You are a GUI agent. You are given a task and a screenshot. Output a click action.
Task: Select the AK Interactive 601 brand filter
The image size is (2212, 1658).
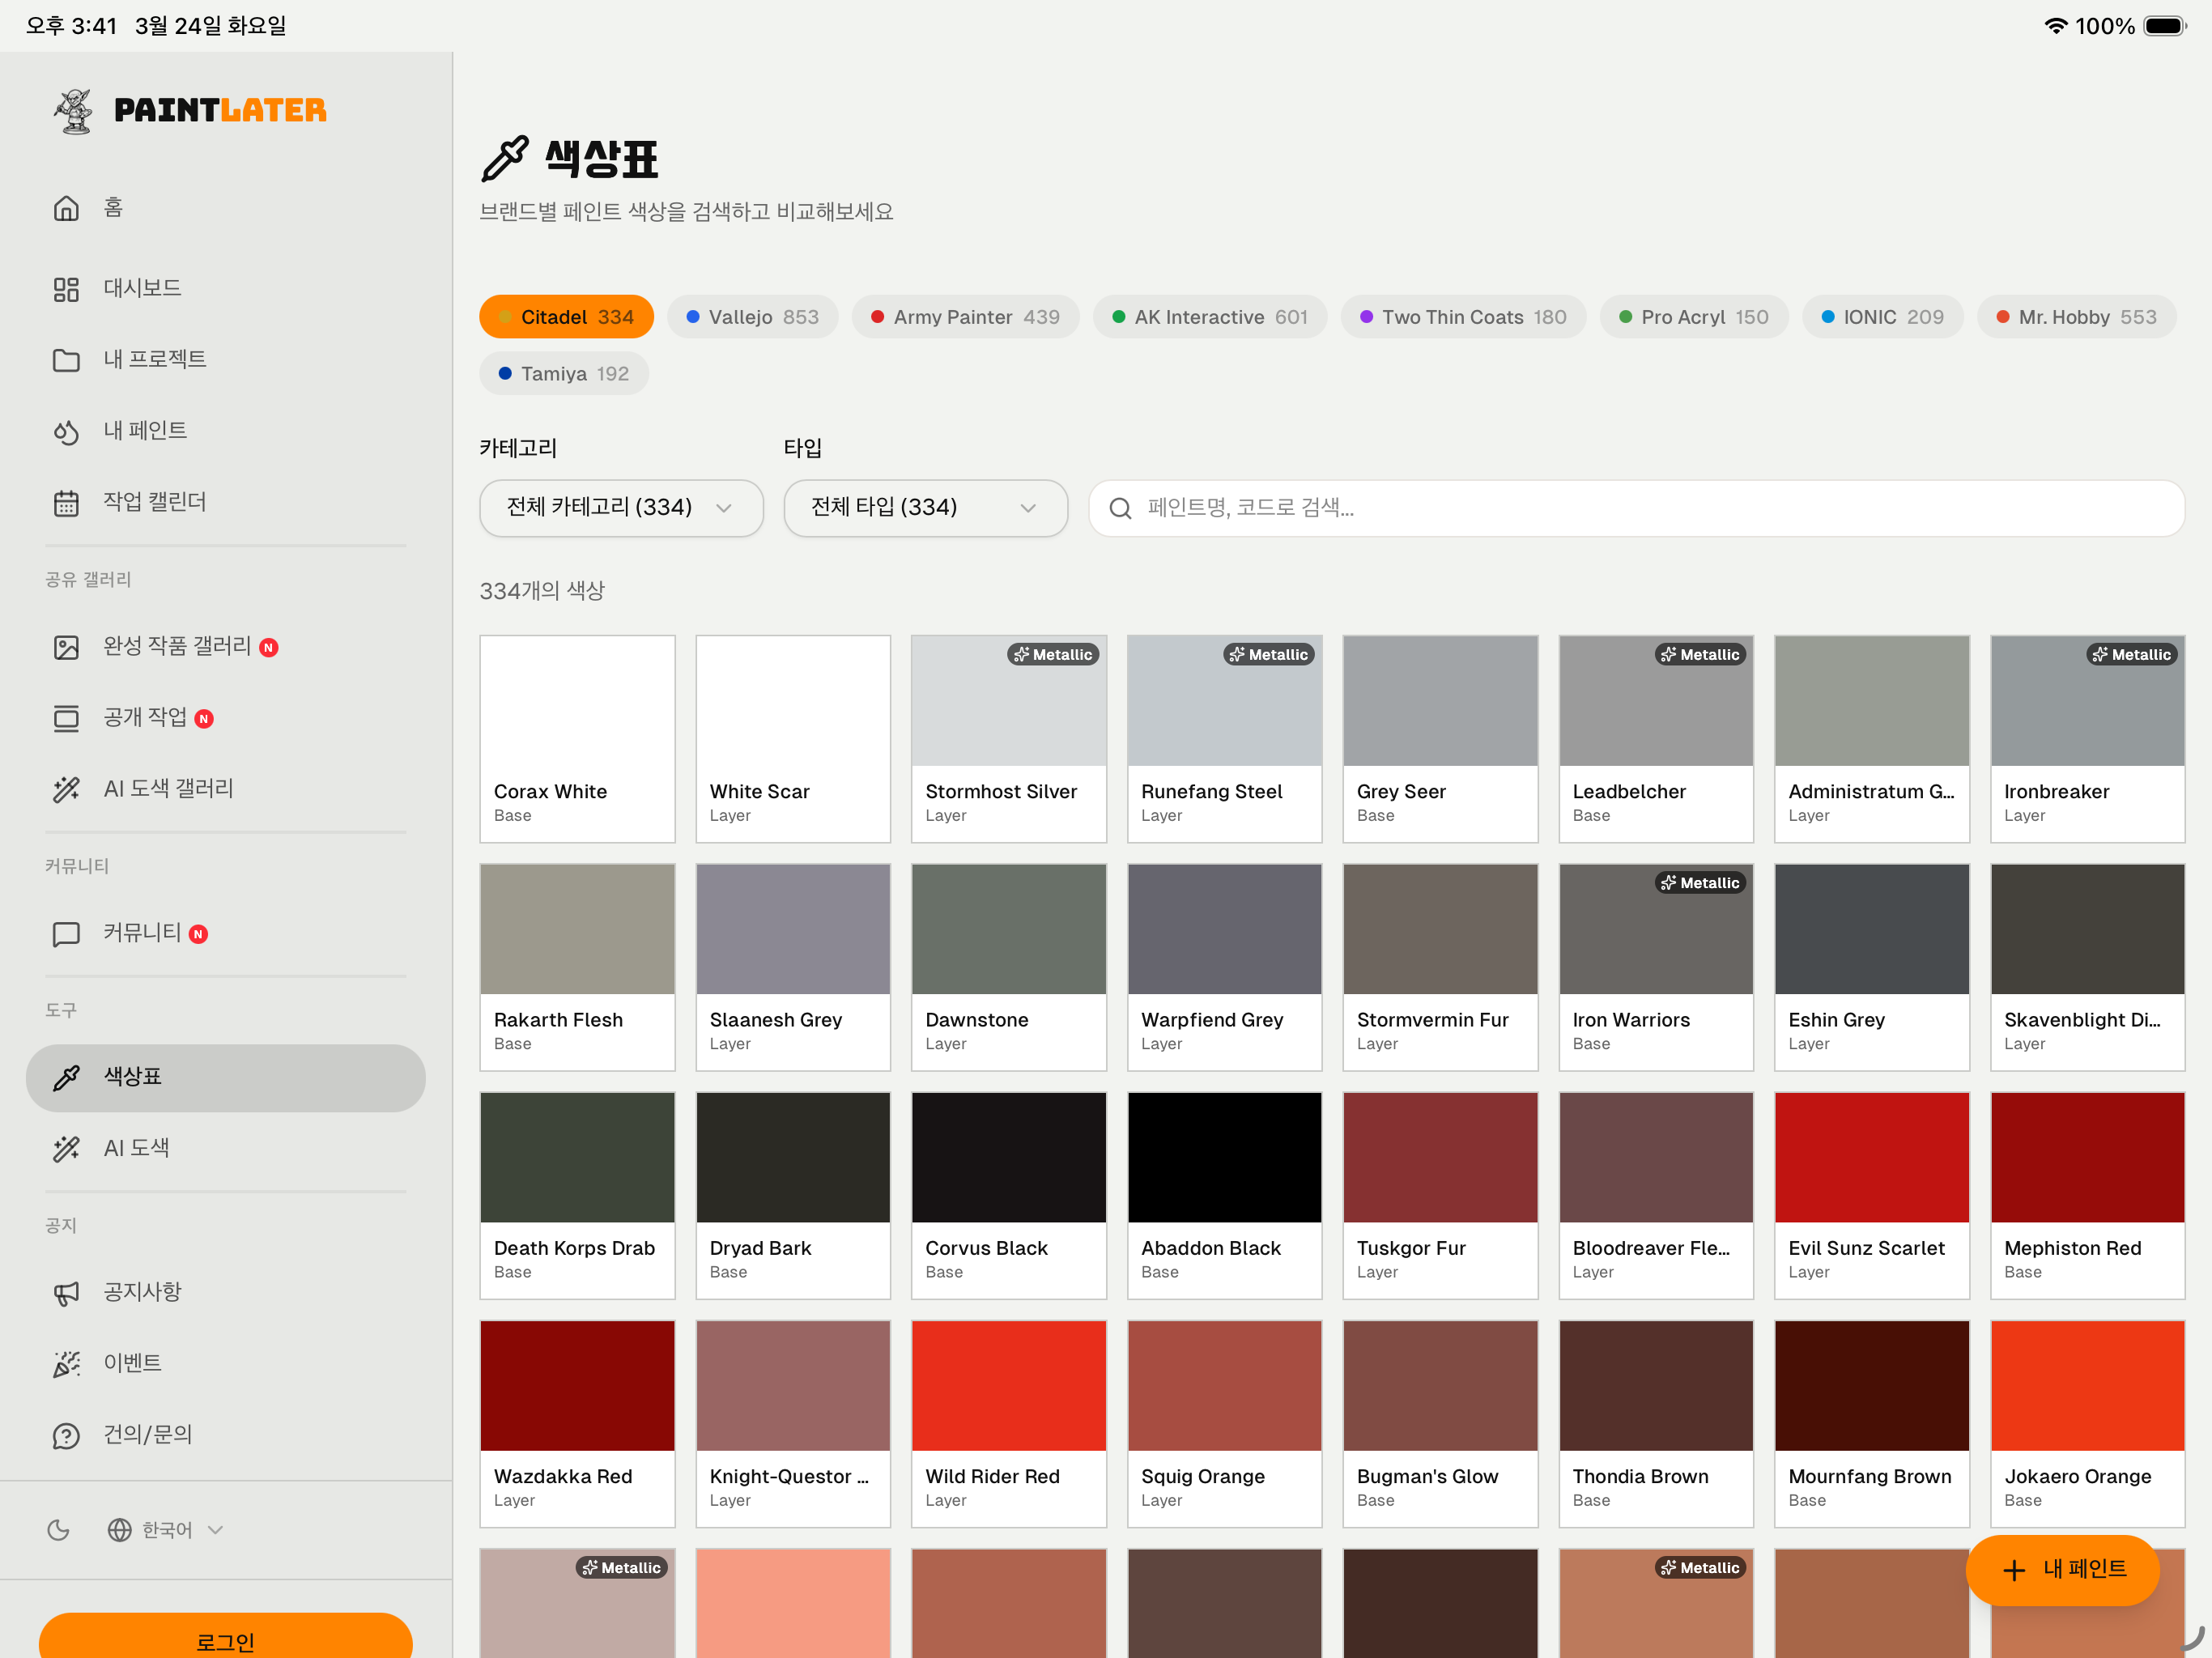[x=1210, y=317]
